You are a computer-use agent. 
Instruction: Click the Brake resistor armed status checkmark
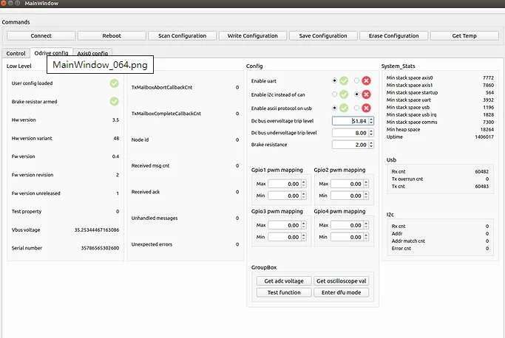[x=115, y=102]
